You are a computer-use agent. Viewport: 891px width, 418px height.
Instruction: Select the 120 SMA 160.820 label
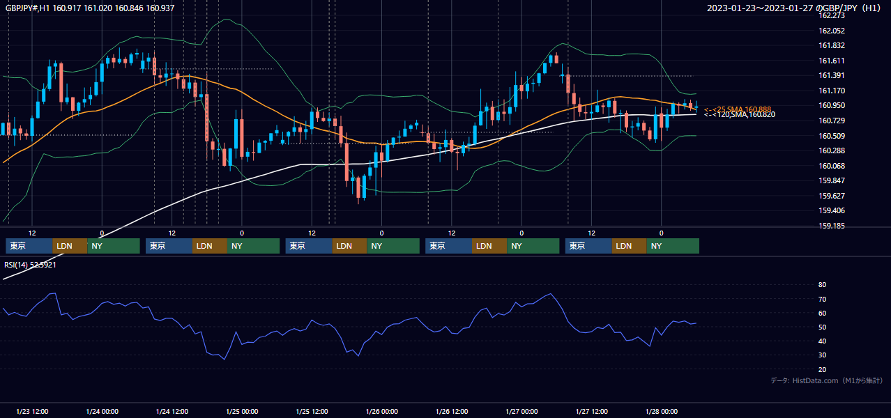tap(740, 114)
